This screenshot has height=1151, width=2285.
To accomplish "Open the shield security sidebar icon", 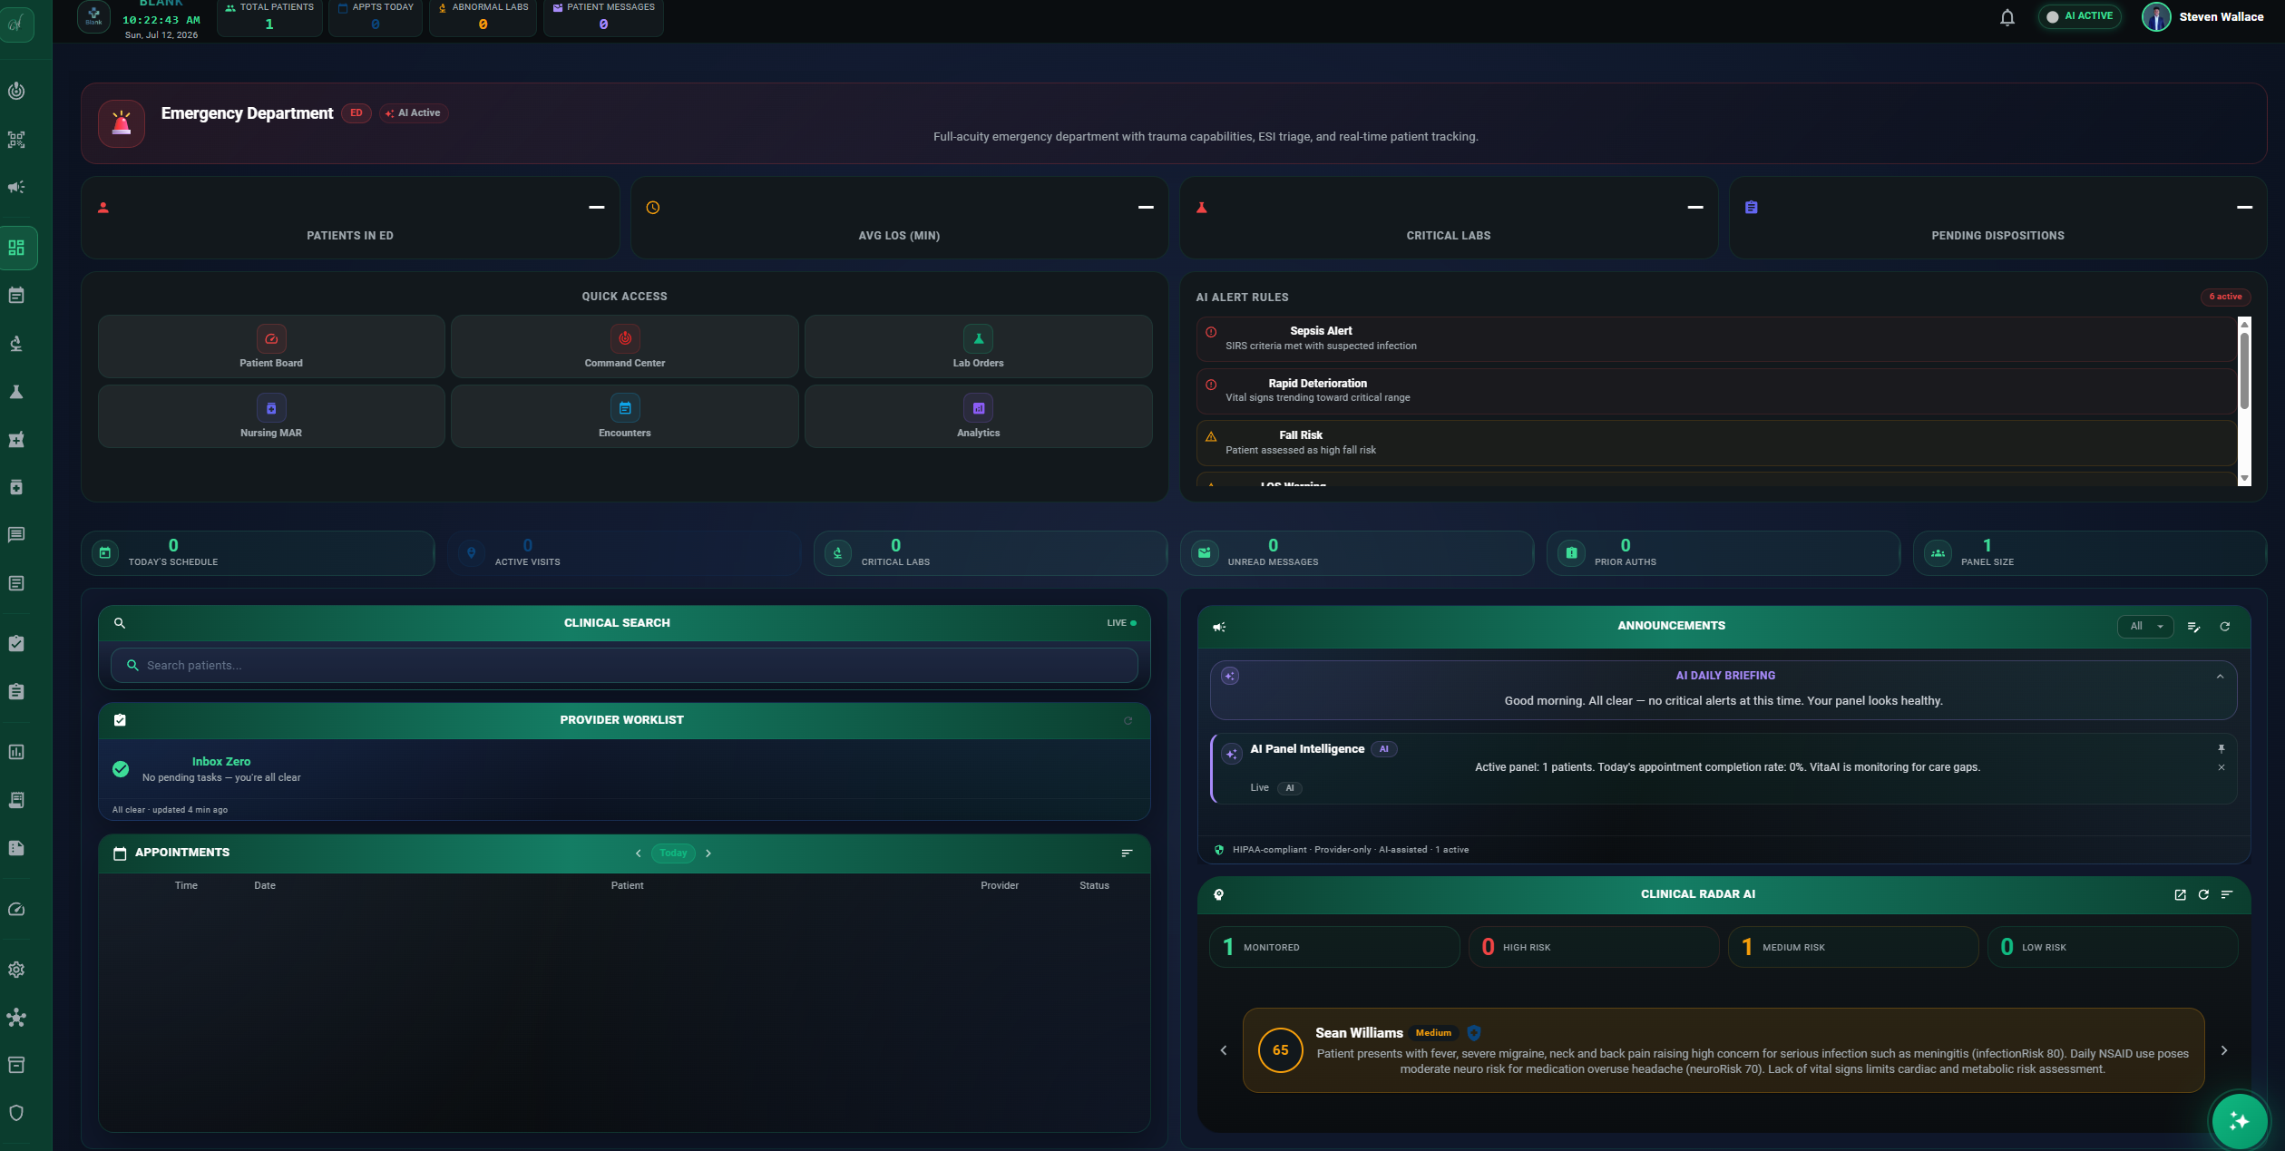I will point(16,1113).
